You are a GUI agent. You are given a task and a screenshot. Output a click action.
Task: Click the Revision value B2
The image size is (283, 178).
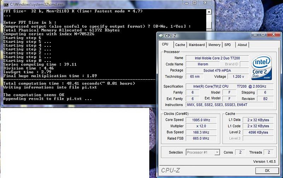point(265,99)
